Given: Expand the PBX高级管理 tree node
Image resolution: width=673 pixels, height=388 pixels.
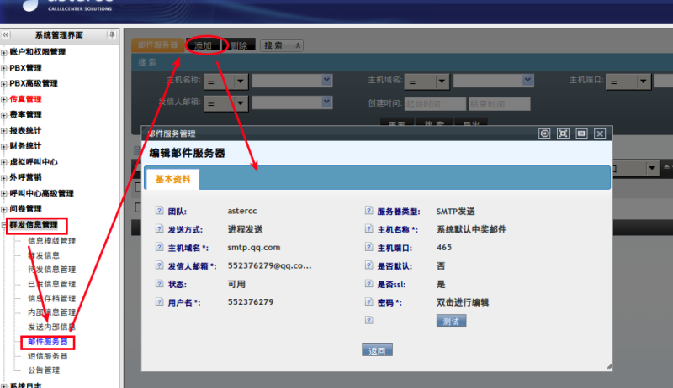Looking at the screenshot, I should pos(4,84).
